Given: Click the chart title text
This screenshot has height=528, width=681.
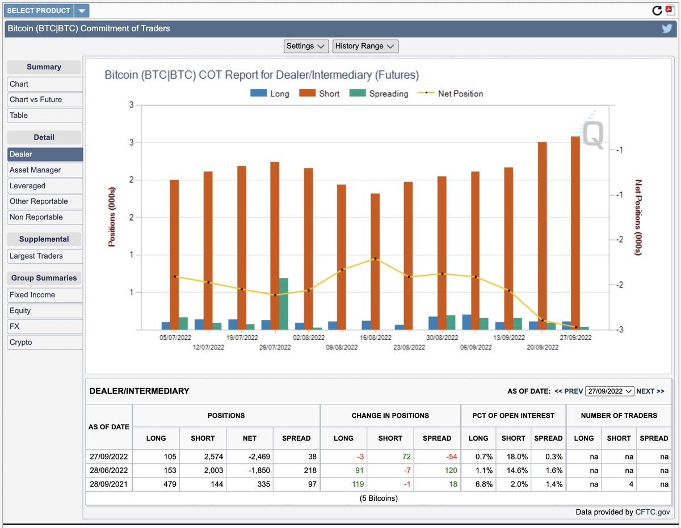Looking at the screenshot, I should [x=262, y=75].
